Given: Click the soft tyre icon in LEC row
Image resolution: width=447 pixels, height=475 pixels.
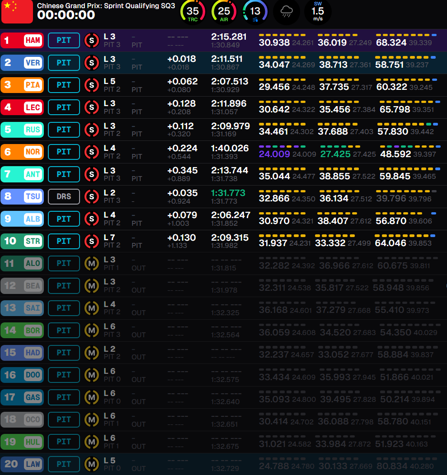Looking at the screenshot, I should pyautogui.click(x=92, y=107).
